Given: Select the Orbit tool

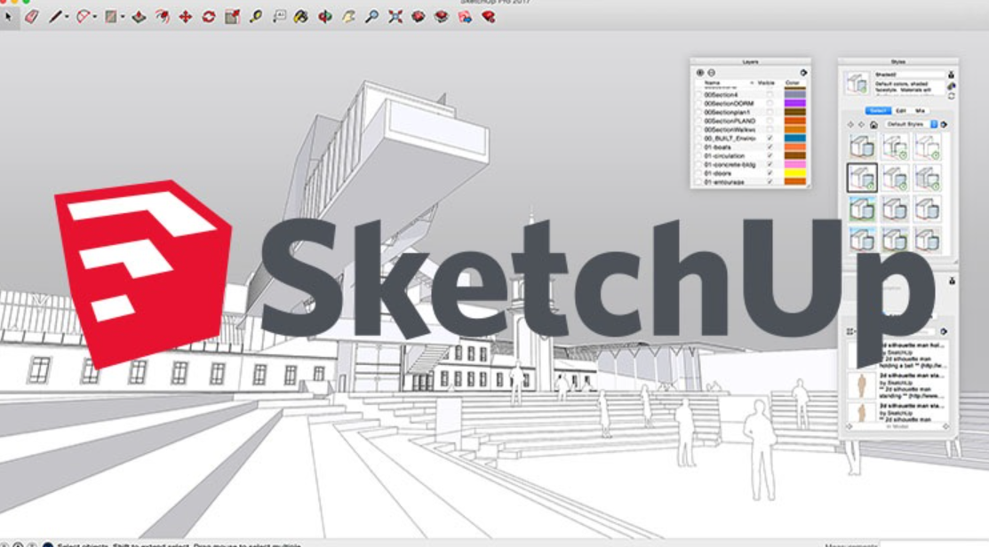Looking at the screenshot, I should 325,17.
